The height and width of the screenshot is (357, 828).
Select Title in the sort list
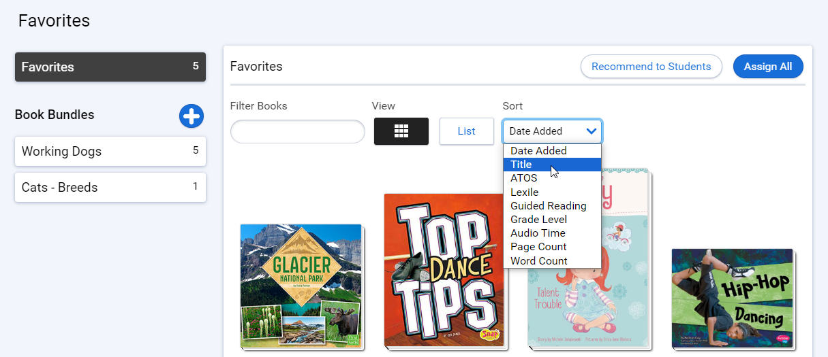[552, 165]
